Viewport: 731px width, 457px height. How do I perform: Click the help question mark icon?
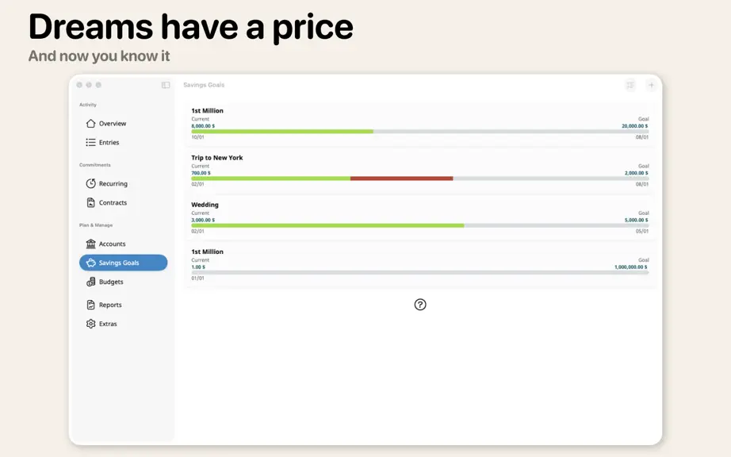coord(420,305)
